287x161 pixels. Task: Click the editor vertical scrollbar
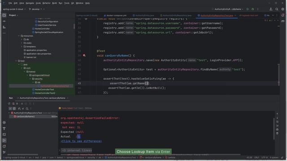click(x=278, y=75)
